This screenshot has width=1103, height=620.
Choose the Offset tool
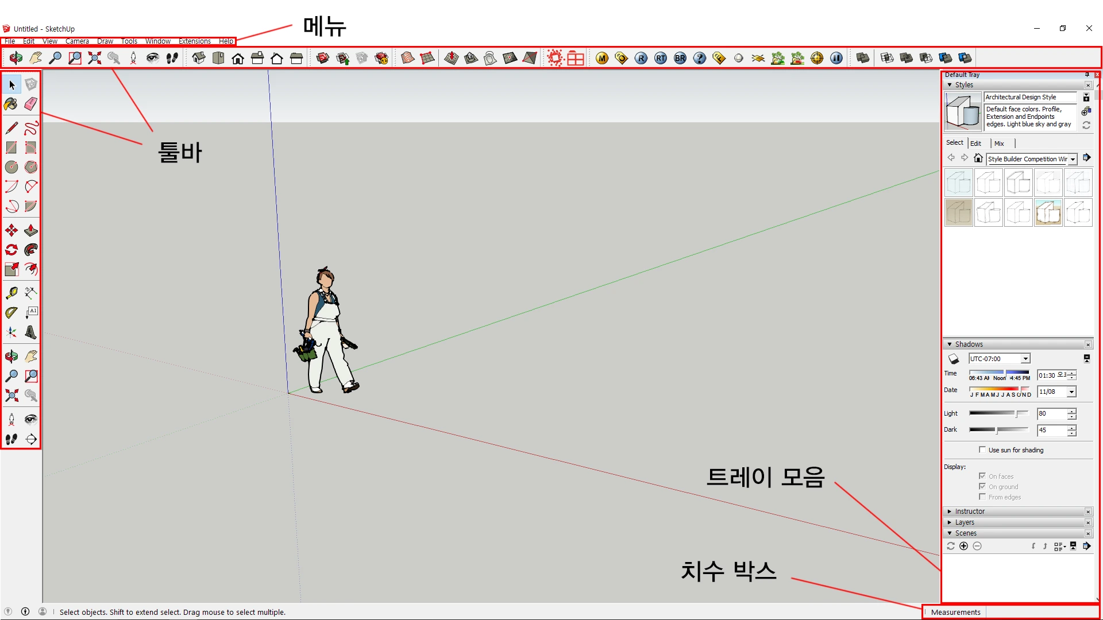click(31, 269)
